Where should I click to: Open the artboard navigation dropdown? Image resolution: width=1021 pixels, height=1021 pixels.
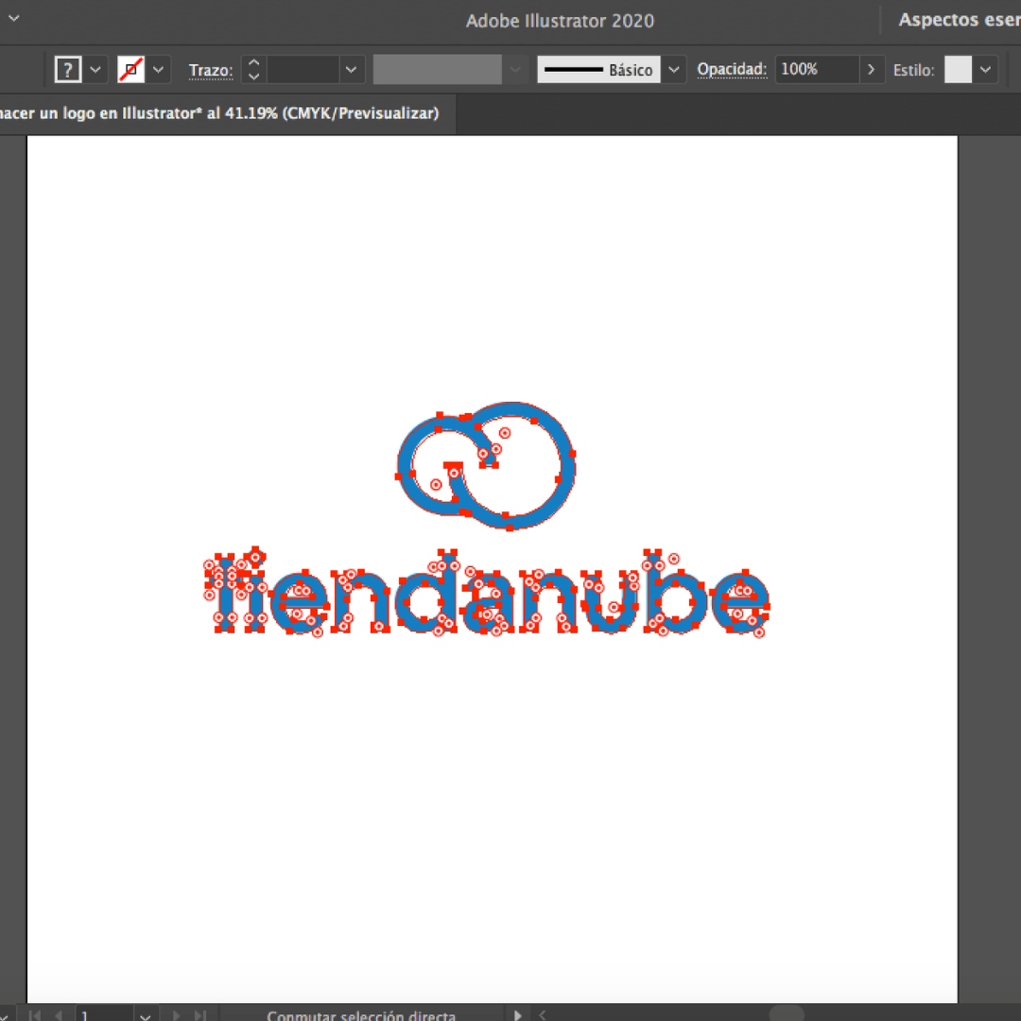pyautogui.click(x=146, y=1015)
